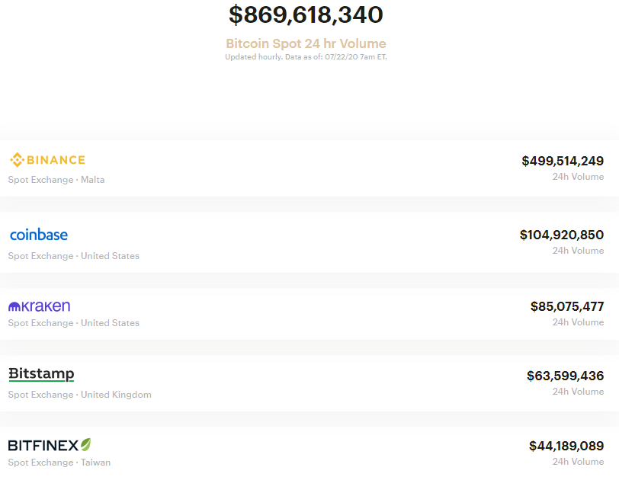Click the updated hourly data timestamp note
Image resolution: width=619 pixels, height=477 pixels.
click(305, 56)
